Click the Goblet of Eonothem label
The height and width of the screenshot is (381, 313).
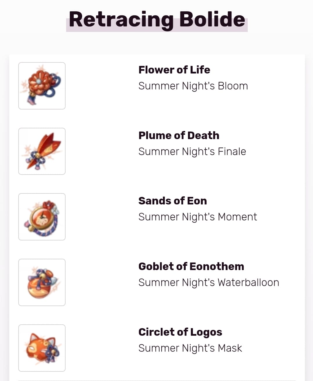[191, 266]
